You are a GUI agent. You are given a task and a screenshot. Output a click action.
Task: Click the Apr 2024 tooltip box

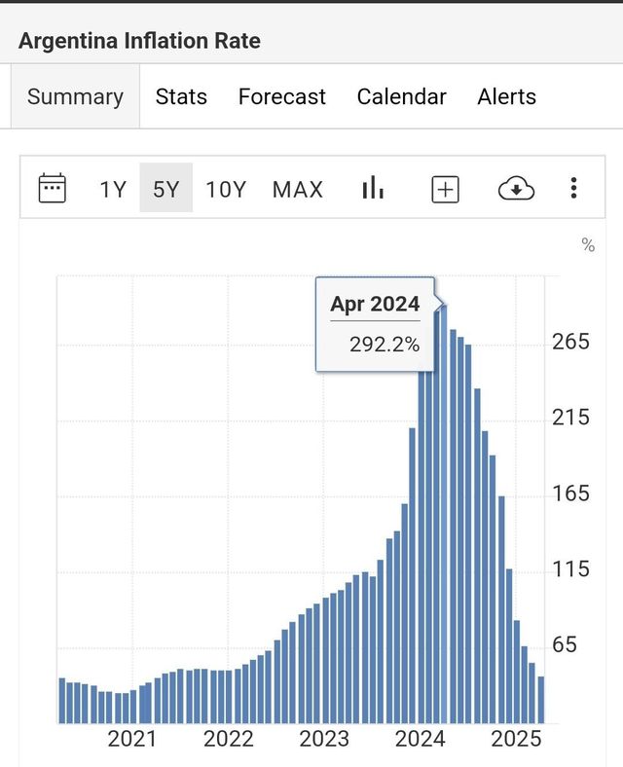click(x=376, y=324)
